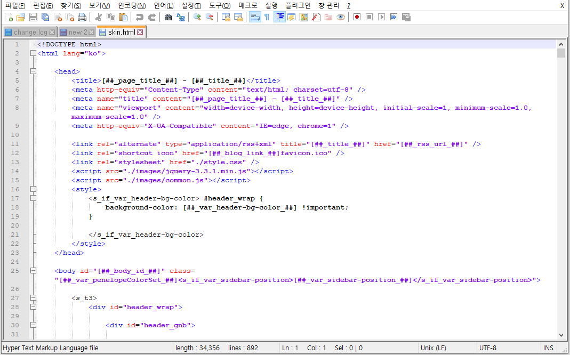The width and height of the screenshot is (570, 355).
Task: Open the 파일(F) menu
Action: point(15,6)
